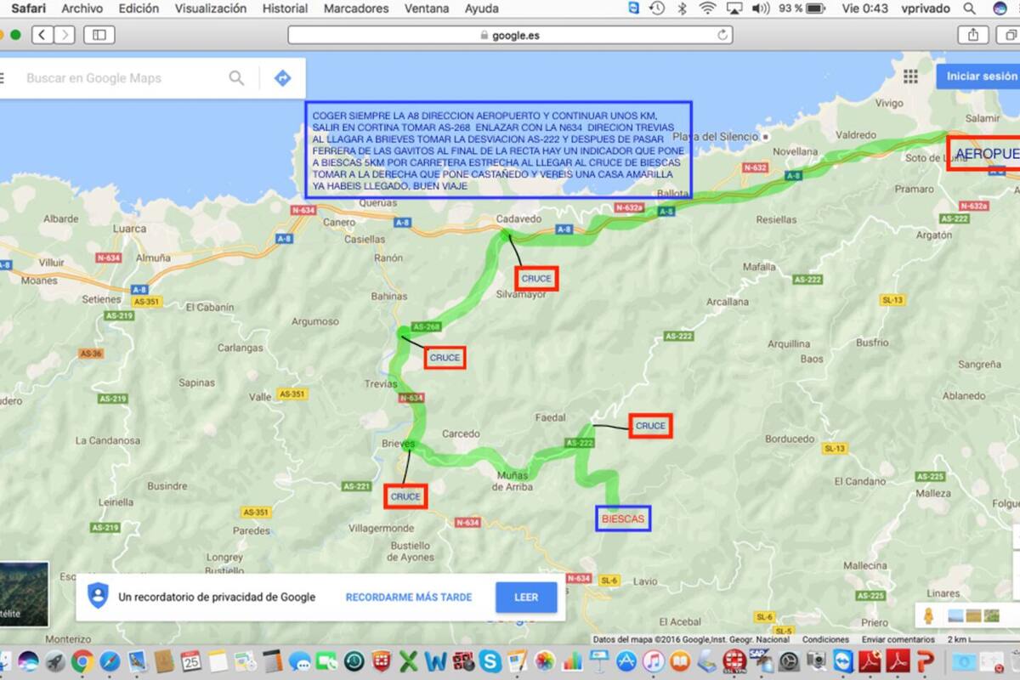Open Messages from the Dock
The image size is (1020, 680).
point(300,661)
